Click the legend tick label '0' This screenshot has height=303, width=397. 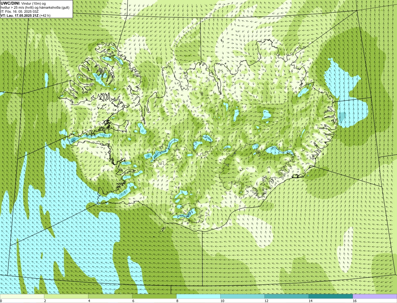(1, 301)
